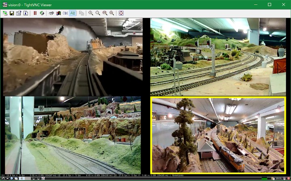This screenshot has width=291, height=181.
Task: Click the New Connection toolbar icon
Action: tap(5, 13)
